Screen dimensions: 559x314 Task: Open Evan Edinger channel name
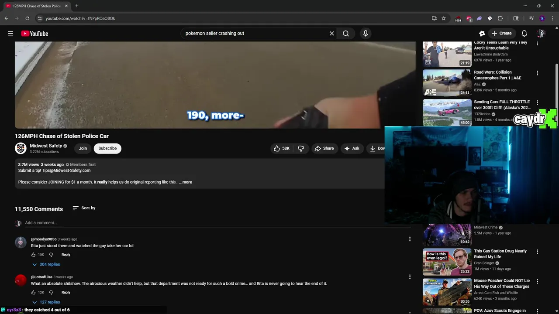pyautogui.click(x=484, y=263)
